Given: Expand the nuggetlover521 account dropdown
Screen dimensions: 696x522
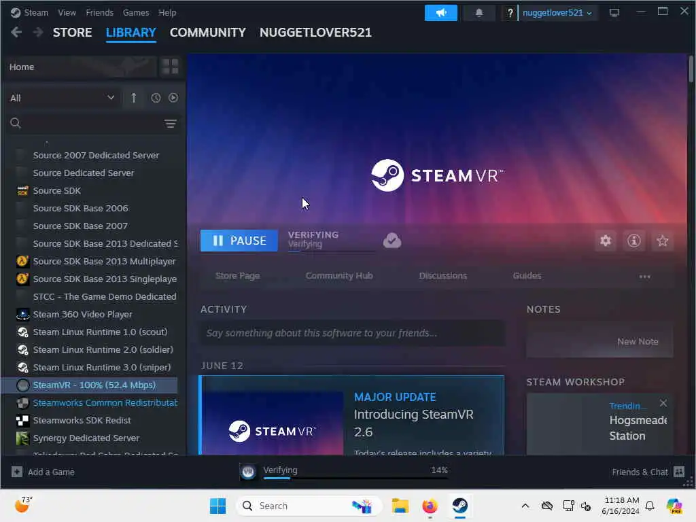Looking at the screenshot, I should click(x=557, y=13).
